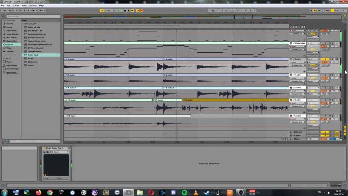Image resolution: width=348 pixels, height=196 pixels.
Task: Unfold the Master track
Action: pyautogui.click(x=291, y=139)
